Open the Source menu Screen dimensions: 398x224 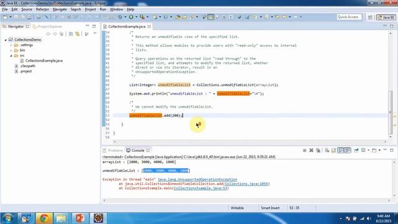point(27,9)
